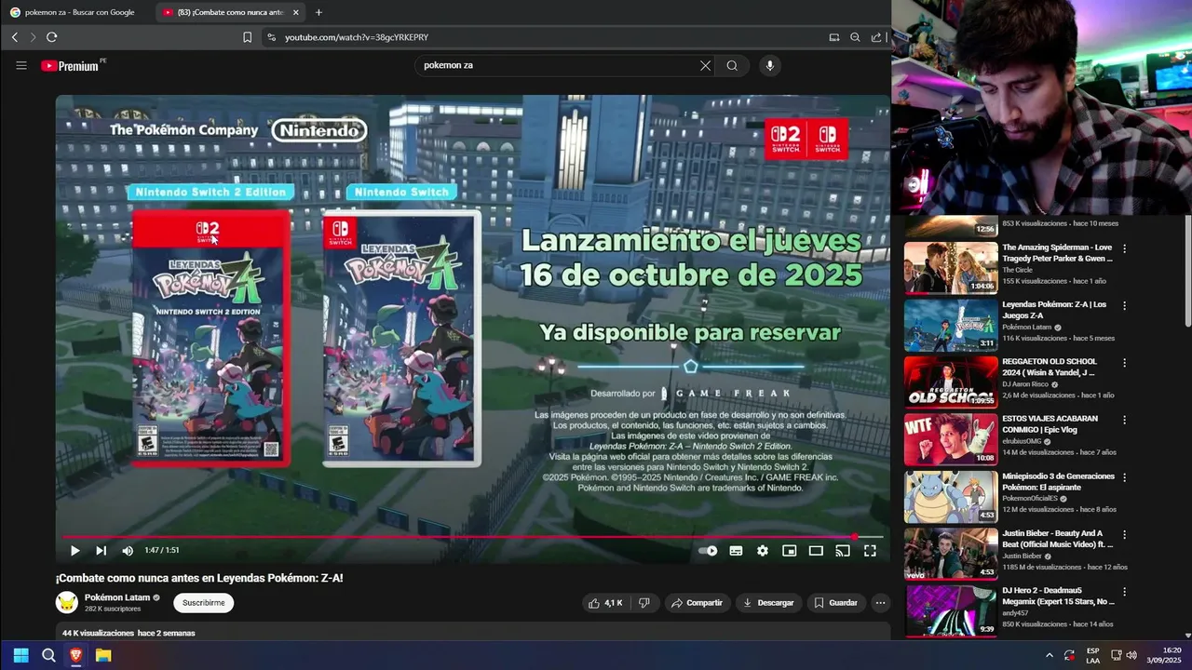Image resolution: width=1192 pixels, height=670 pixels.
Task: Enable the miniplayer mode
Action: [x=789, y=551]
